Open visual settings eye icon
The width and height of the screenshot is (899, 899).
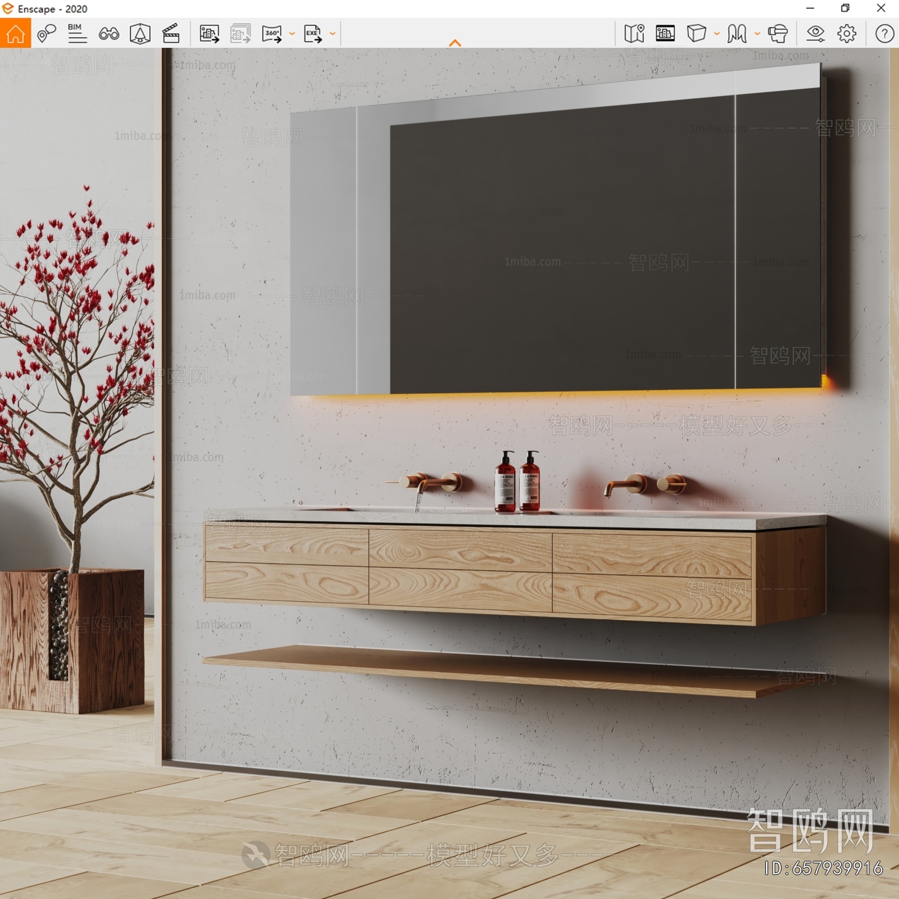coord(815,34)
